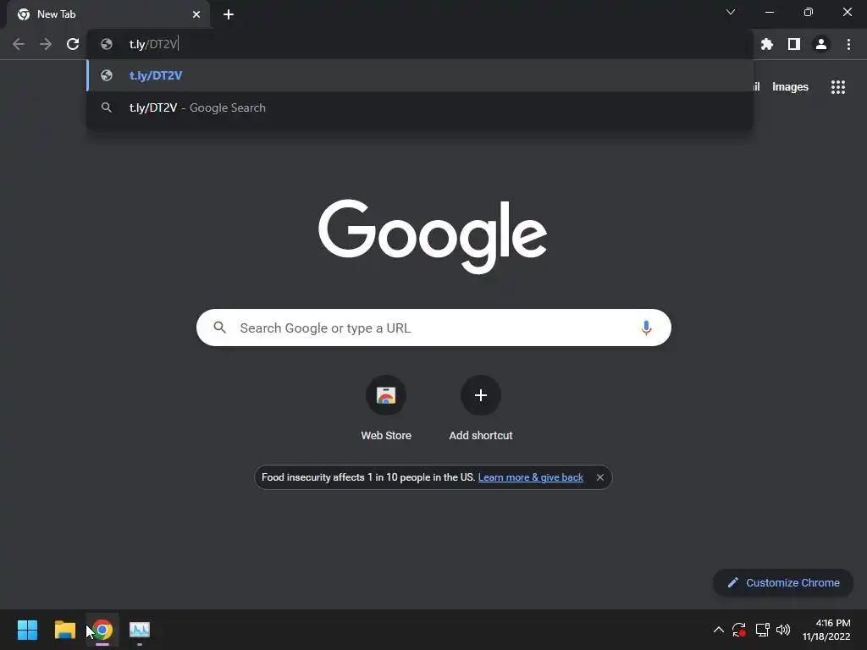
Task: Dismiss the food insecurity notice
Action: (x=600, y=477)
